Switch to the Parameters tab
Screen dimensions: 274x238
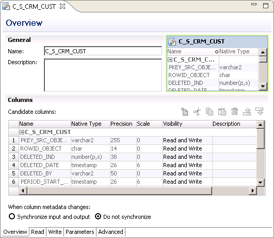(80, 232)
